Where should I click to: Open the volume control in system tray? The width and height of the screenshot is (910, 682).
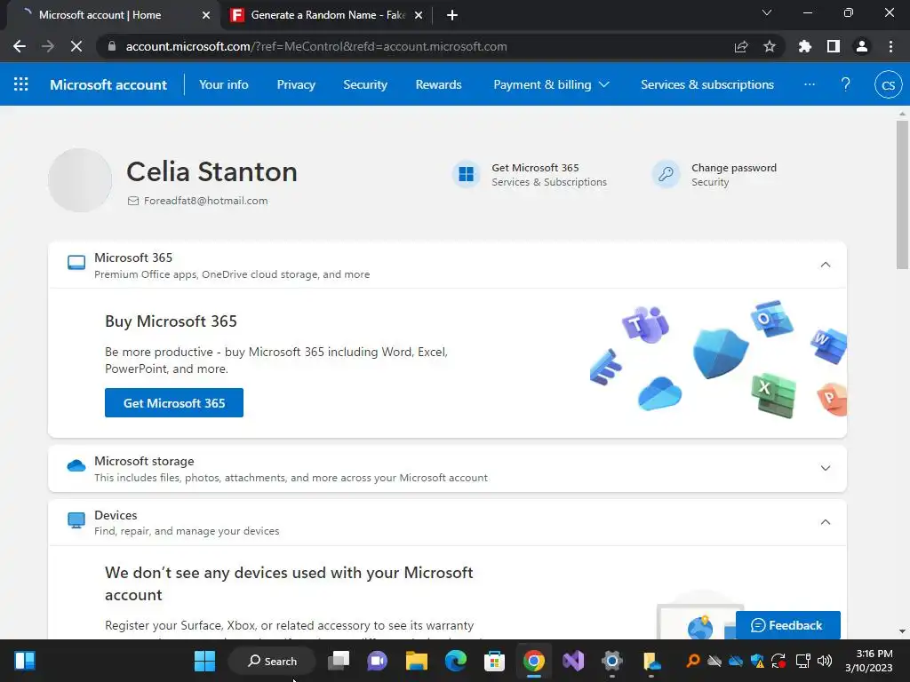click(x=824, y=661)
